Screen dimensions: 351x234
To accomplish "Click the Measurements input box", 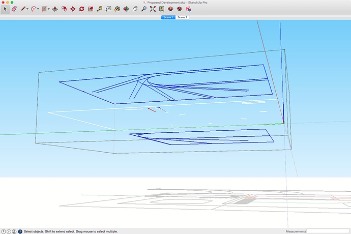I will (x=328, y=231).
